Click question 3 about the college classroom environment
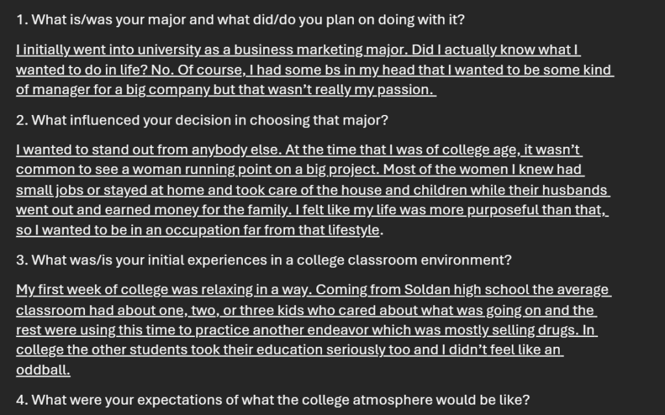 pos(264,260)
